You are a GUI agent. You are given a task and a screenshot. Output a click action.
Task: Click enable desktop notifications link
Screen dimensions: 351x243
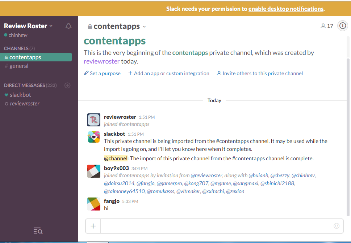coord(286,9)
